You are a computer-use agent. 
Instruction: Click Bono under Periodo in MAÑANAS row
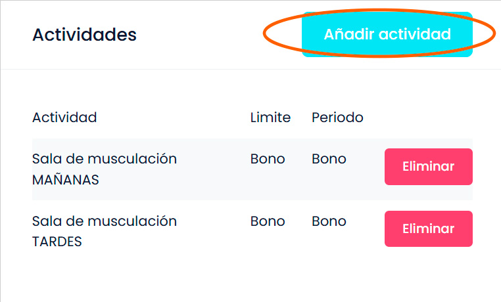point(329,159)
